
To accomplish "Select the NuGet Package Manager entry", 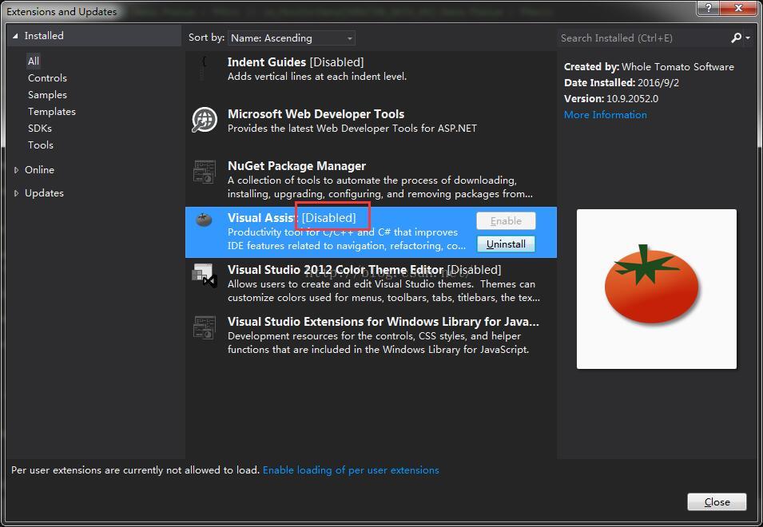I will (371, 180).
